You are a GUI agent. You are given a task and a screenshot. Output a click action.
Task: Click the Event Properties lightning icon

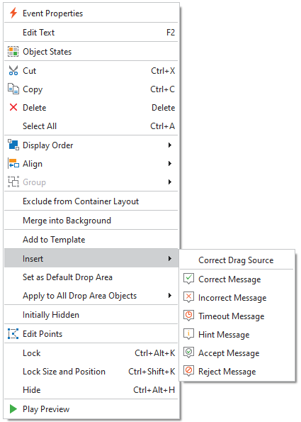pos(13,13)
